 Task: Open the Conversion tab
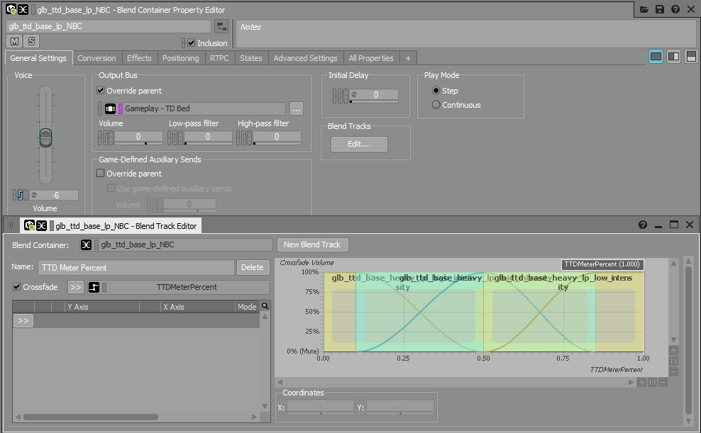coord(96,58)
